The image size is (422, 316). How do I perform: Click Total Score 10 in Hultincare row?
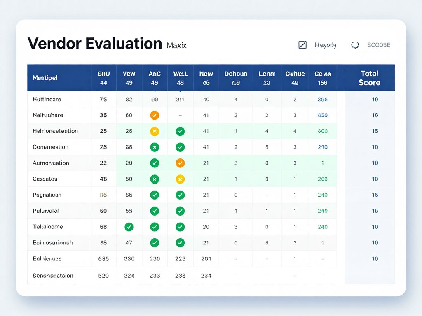point(375,100)
